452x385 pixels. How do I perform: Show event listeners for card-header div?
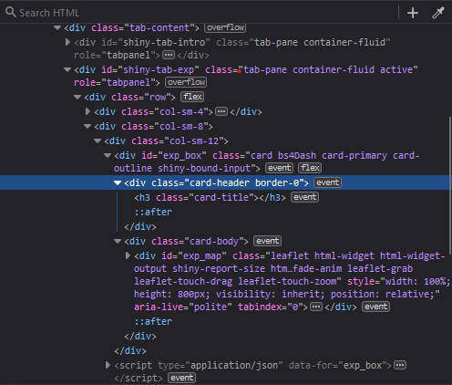[327, 182]
